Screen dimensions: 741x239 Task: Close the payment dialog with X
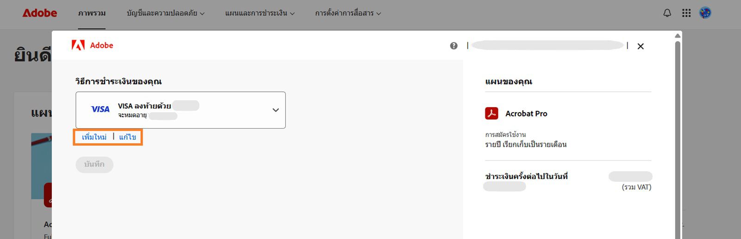coord(641,46)
